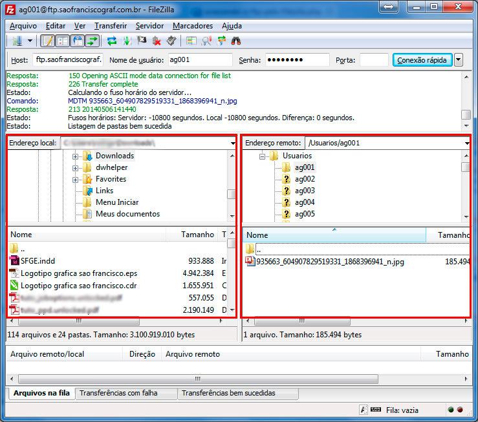Expand the Favorites folder node
The width and height of the screenshot is (478, 422).
click(75, 180)
